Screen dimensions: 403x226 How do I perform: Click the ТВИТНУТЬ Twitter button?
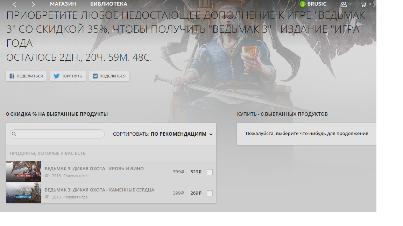tap(68, 76)
